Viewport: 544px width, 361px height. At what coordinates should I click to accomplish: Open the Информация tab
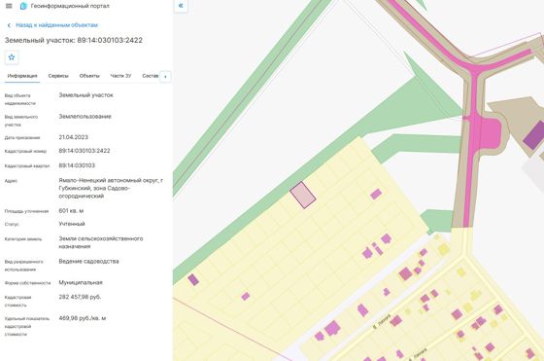(22, 76)
